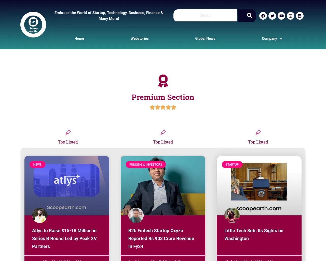This screenshot has width=326, height=261.
Task: Go to the Instagram icon
Action: [291, 16]
